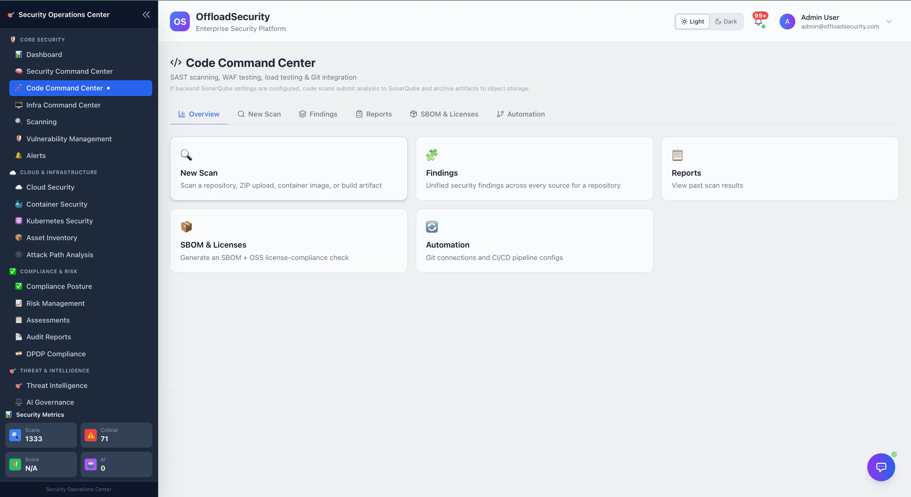Switch to the Automation tab
The image size is (911, 497).
pyautogui.click(x=521, y=114)
